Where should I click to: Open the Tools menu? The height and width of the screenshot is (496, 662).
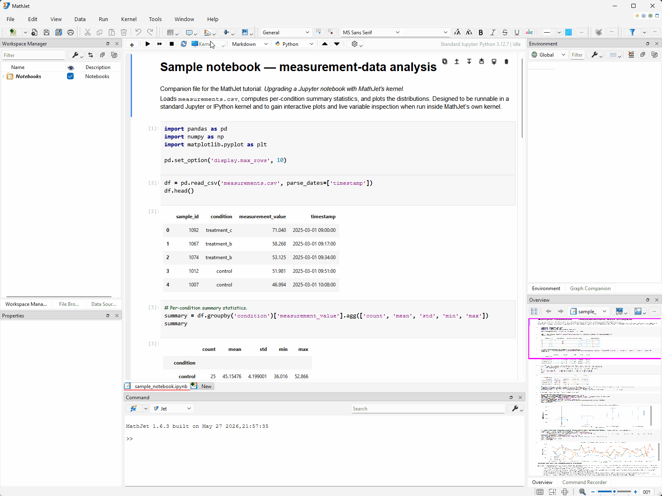[155, 19]
